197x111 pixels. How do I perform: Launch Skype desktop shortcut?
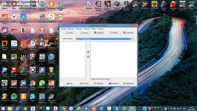33,97
